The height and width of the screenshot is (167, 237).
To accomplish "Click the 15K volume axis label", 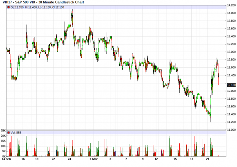I will point(3,141).
